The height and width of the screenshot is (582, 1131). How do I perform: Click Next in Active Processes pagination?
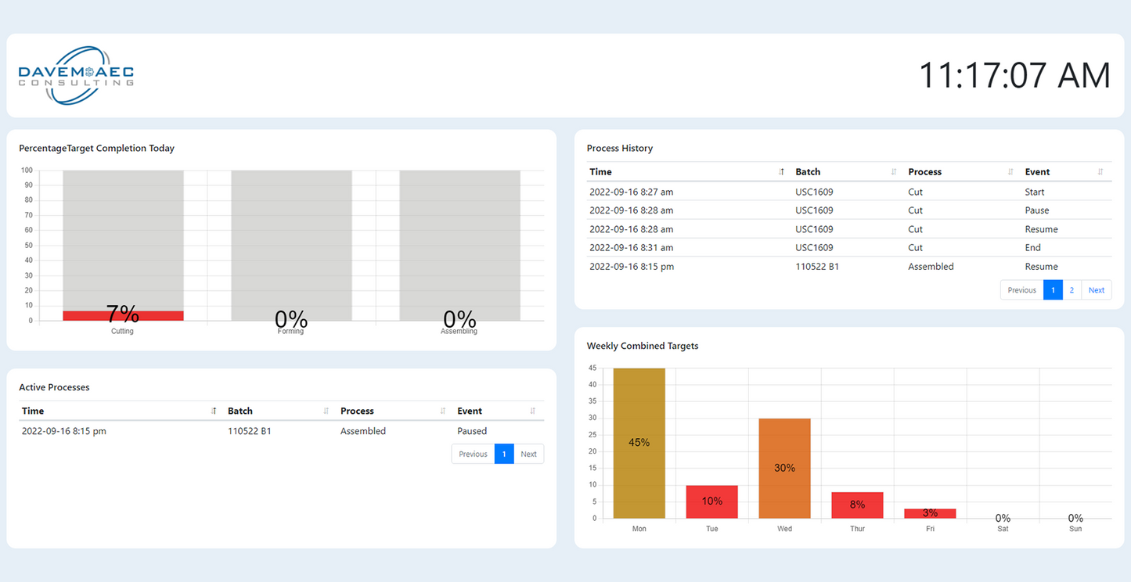[528, 454]
